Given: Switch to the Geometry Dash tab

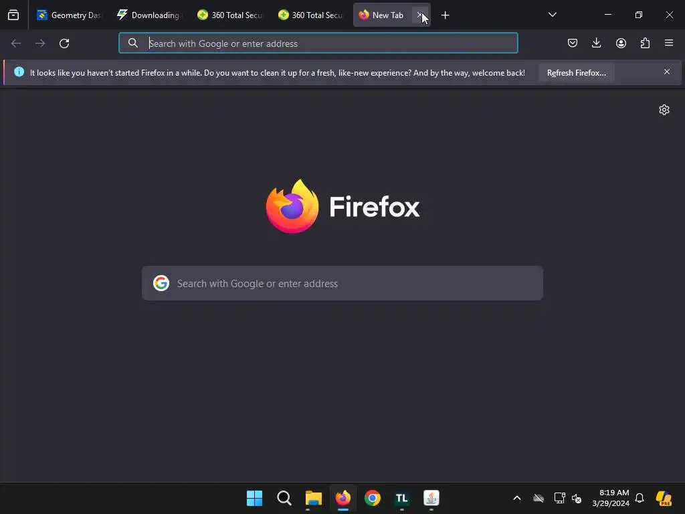Looking at the screenshot, I should click(x=70, y=15).
